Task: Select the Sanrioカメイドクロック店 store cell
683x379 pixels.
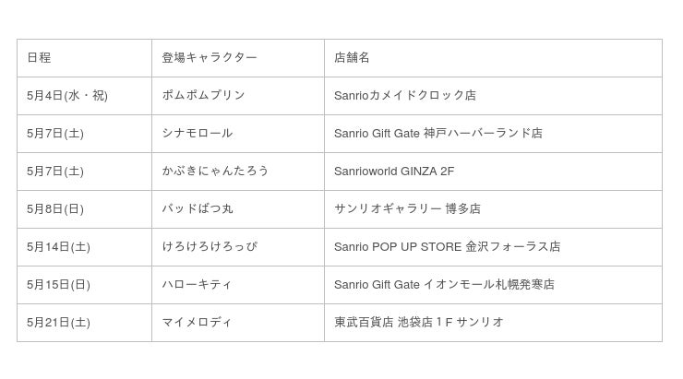Action: click(x=405, y=95)
